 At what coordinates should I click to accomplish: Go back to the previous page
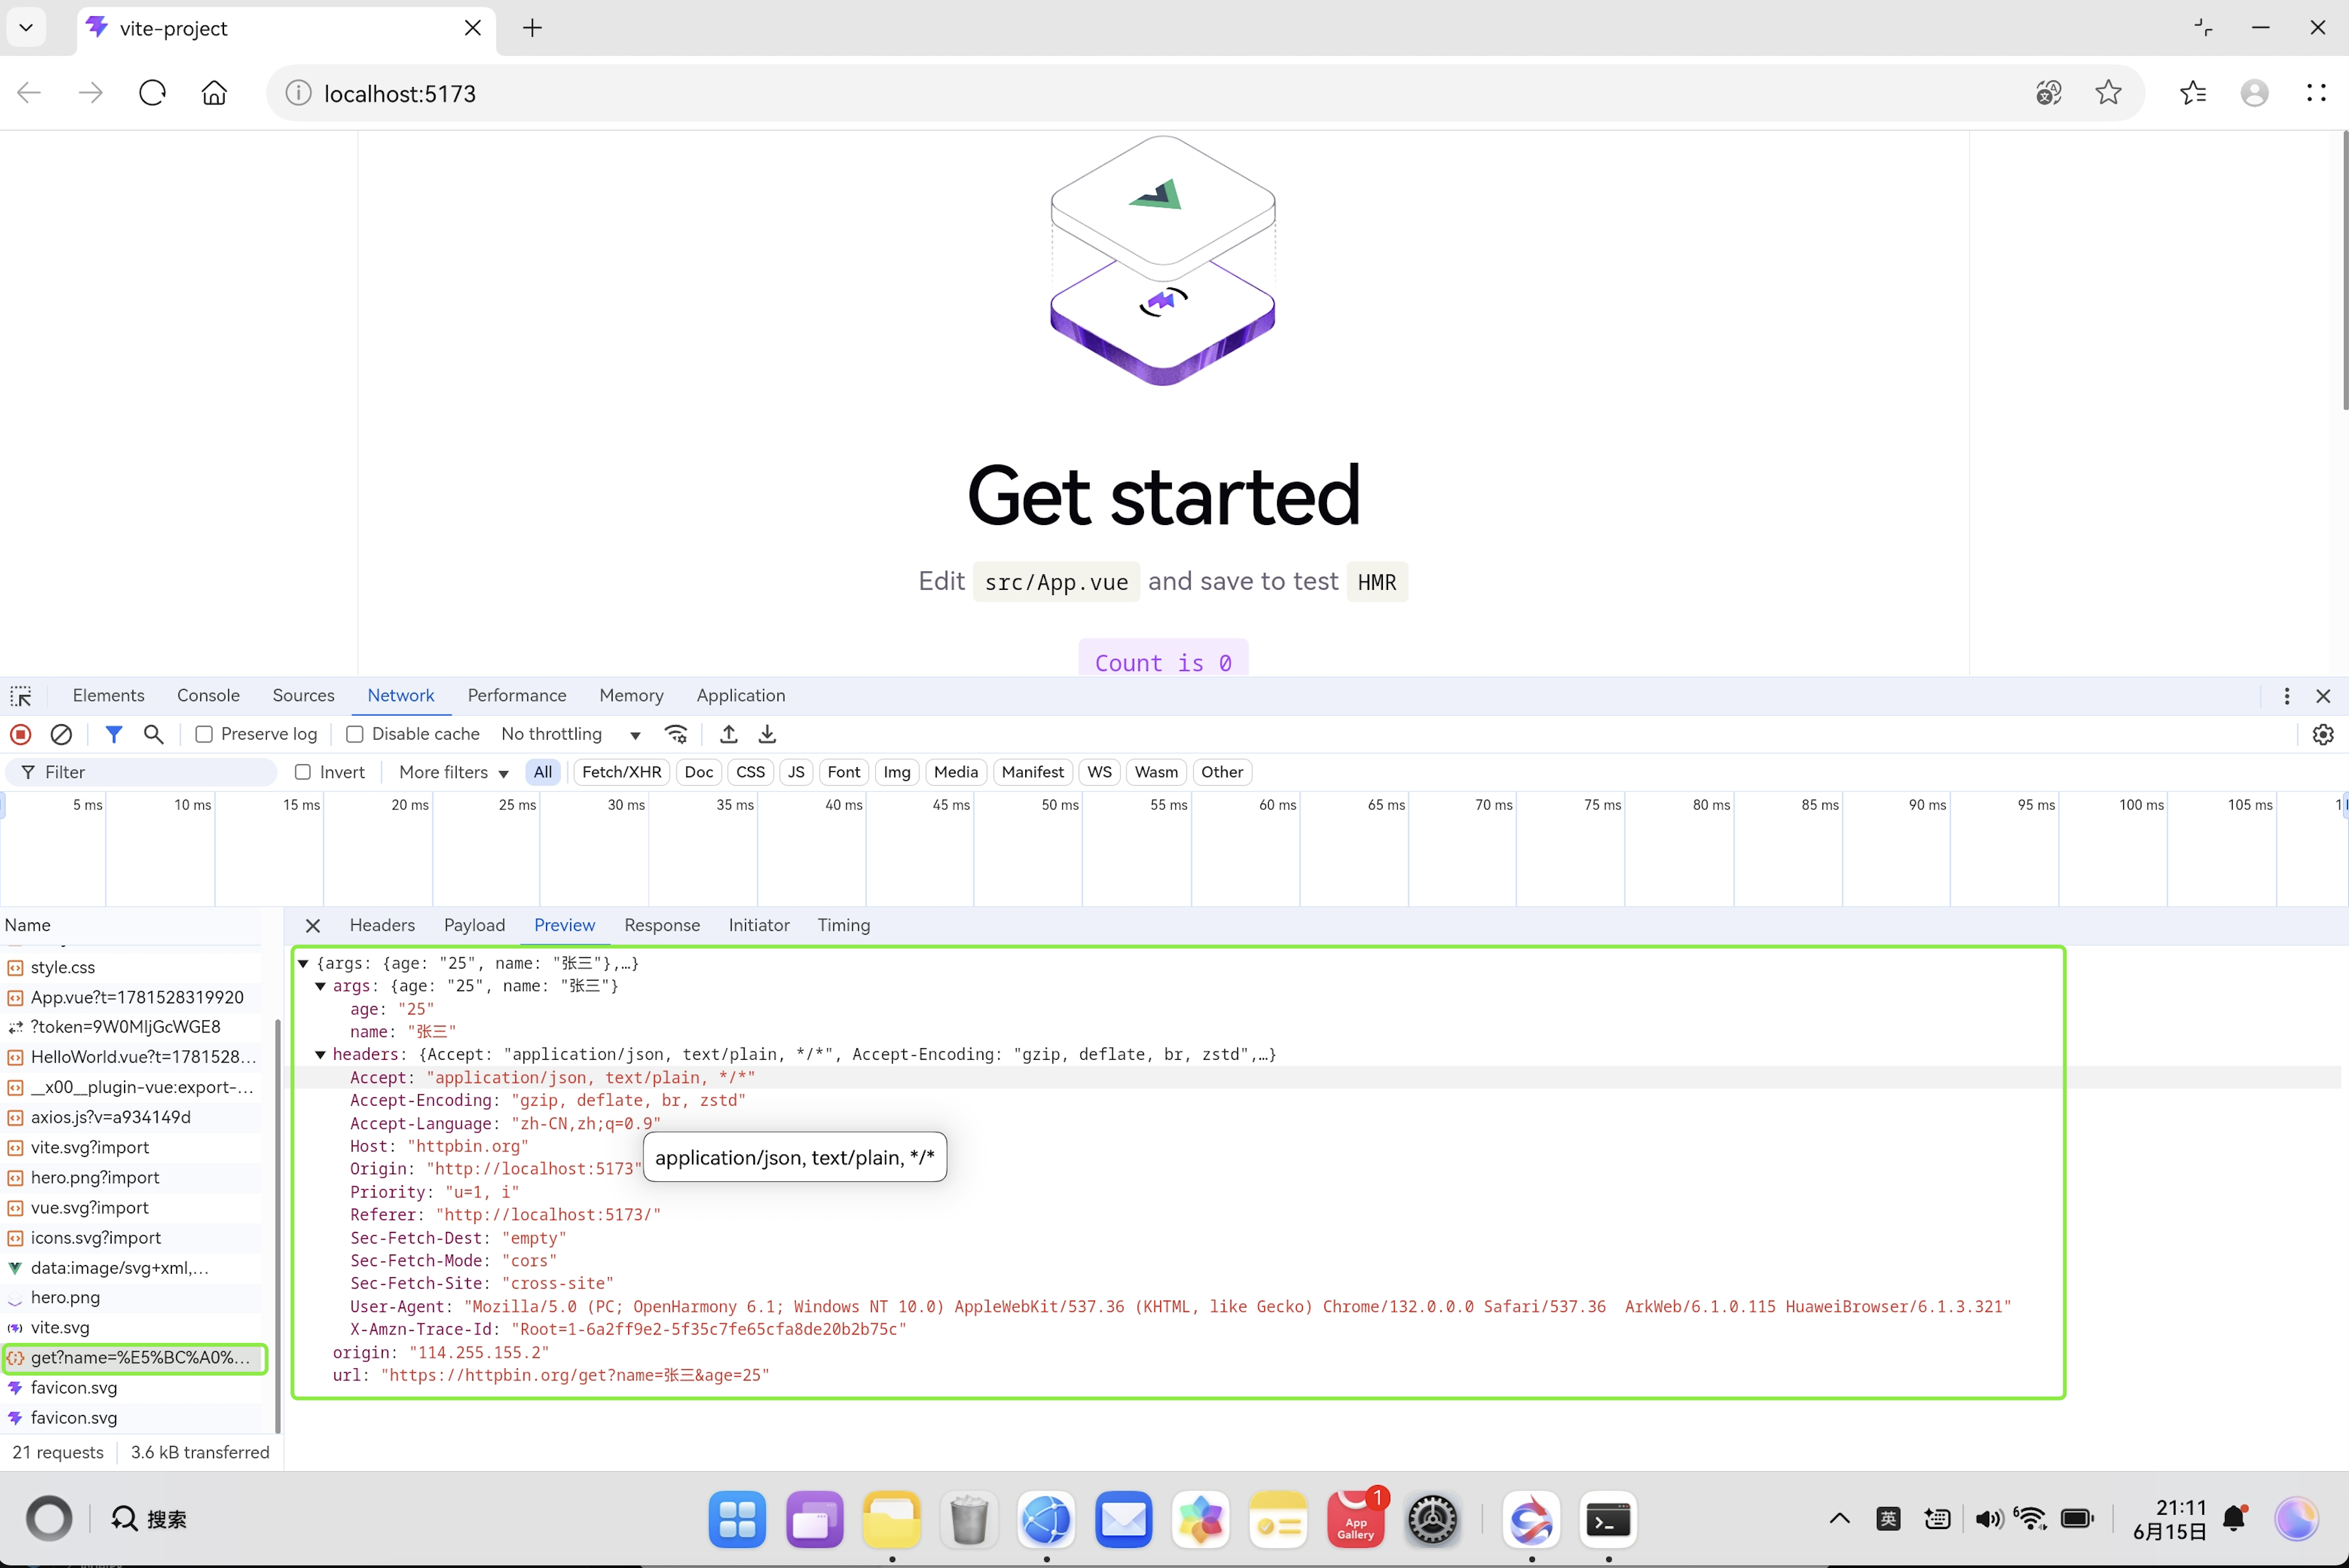(29, 93)
